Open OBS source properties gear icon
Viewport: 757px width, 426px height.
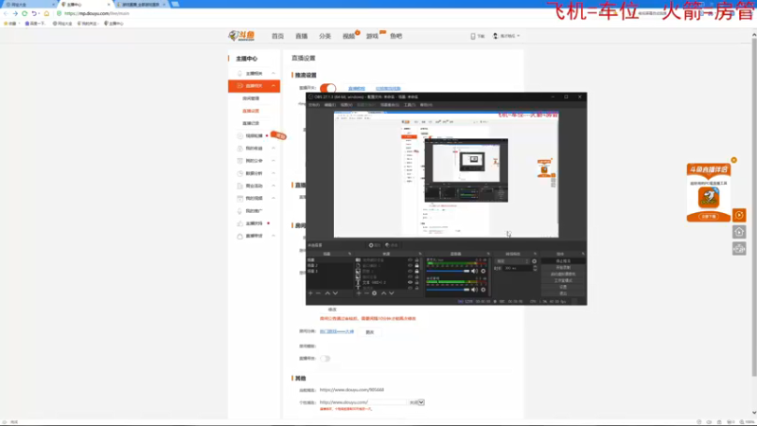(374, 293)
